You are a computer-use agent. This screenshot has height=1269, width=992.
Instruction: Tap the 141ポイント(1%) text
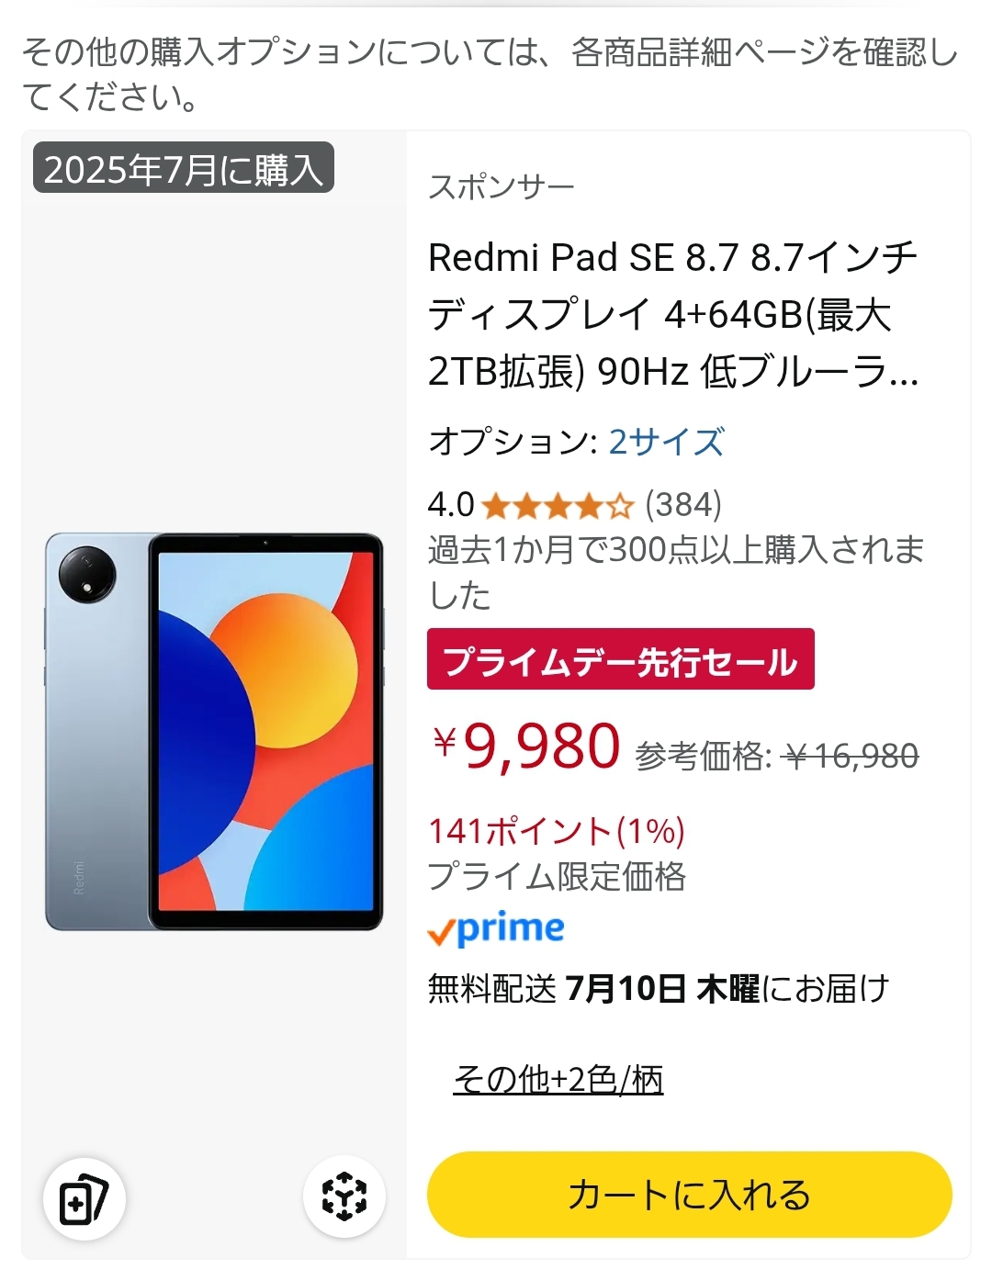pos(557,831)
